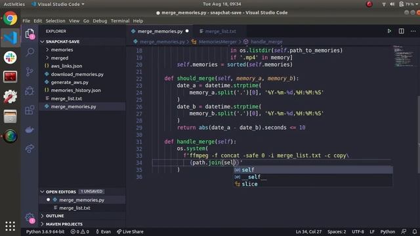Open the notifications bell in status bar
Screen dimensions: 420x236
(x=414, y=231)
